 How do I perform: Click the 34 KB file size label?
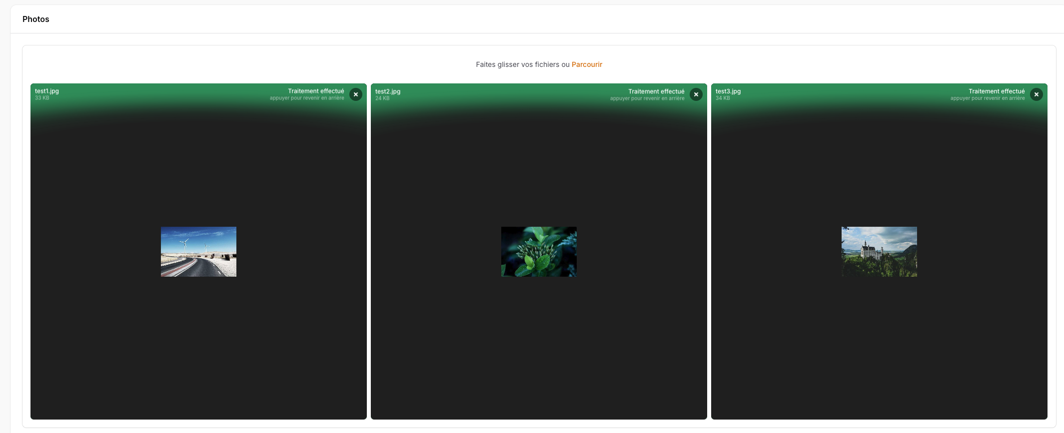[723, 98]
